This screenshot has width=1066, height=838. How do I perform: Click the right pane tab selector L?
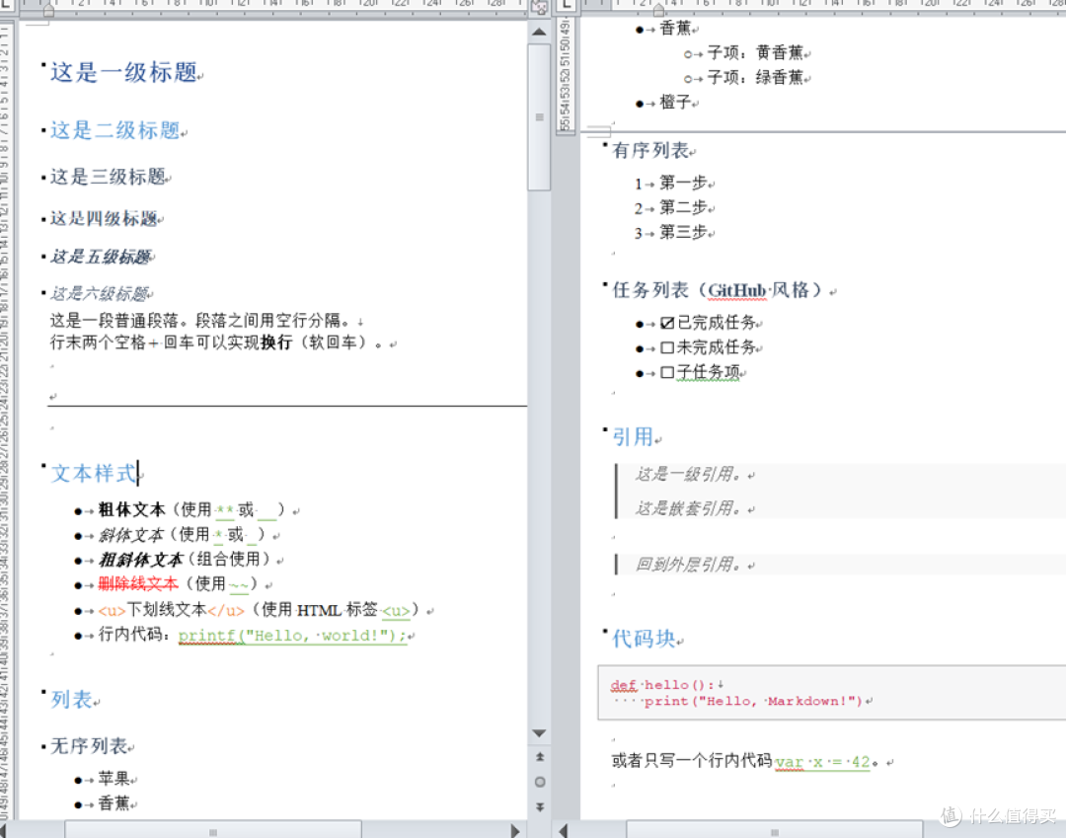click(566, 6)
